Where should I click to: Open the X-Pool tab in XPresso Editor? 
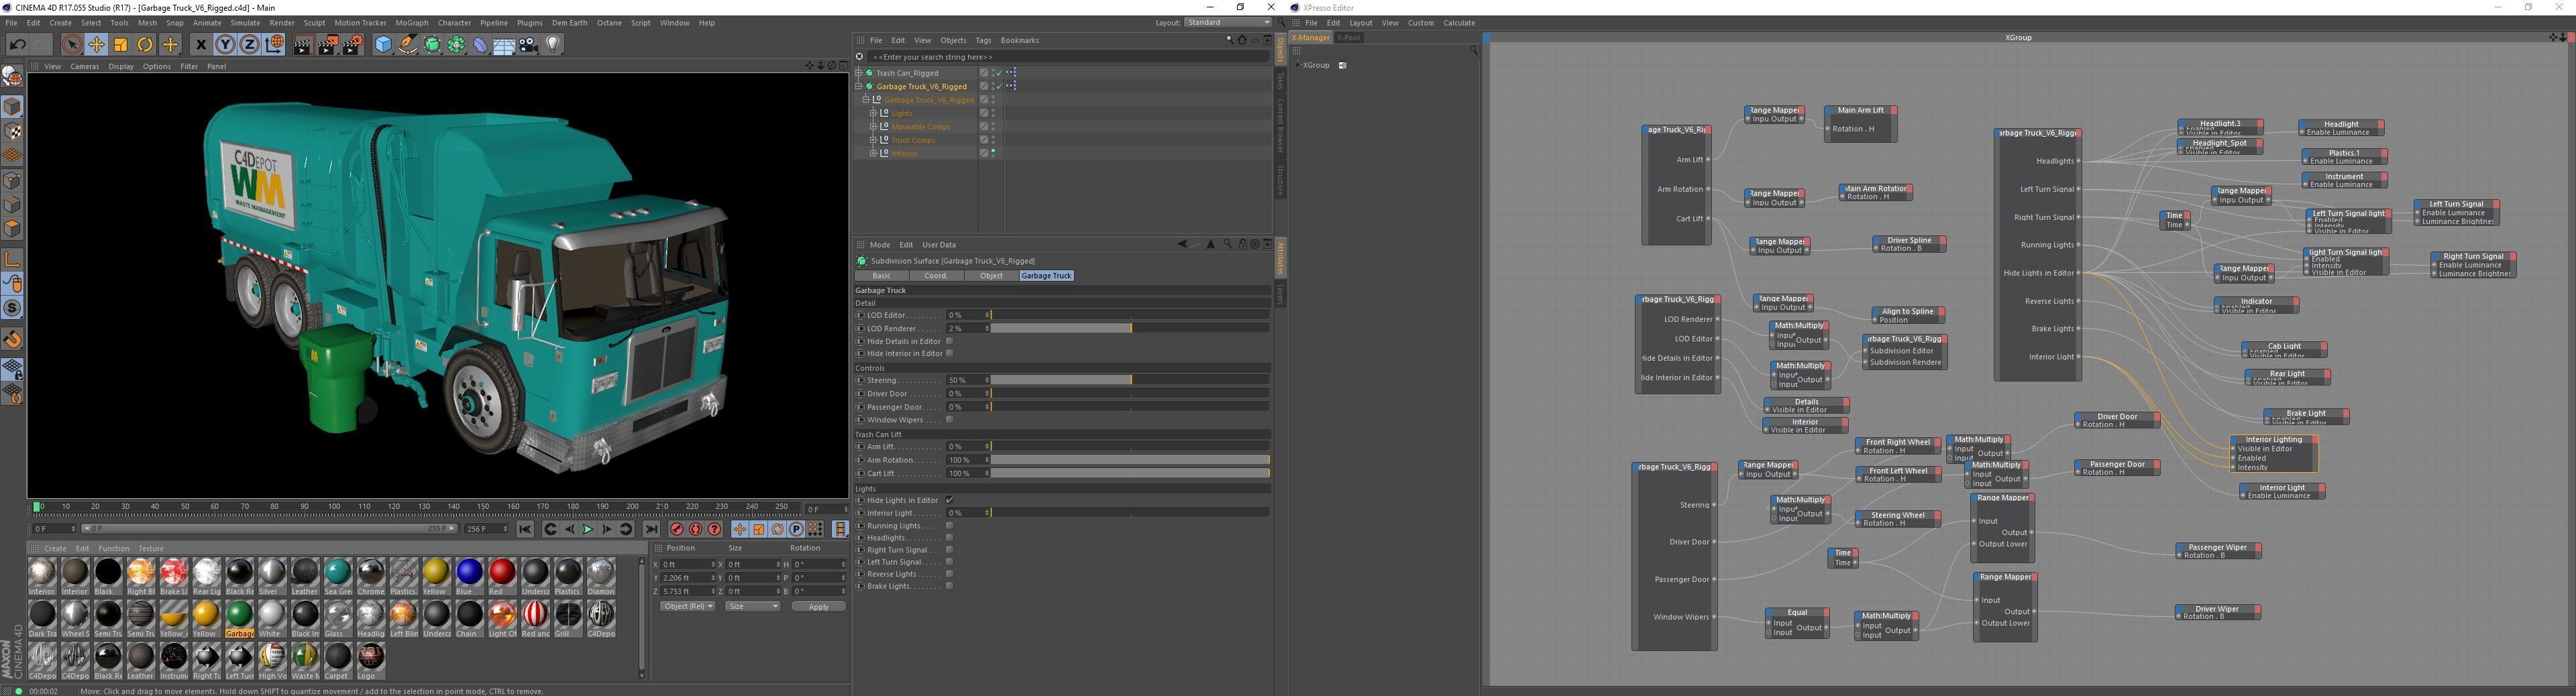pyautogui.click(x=1349, y=38)
